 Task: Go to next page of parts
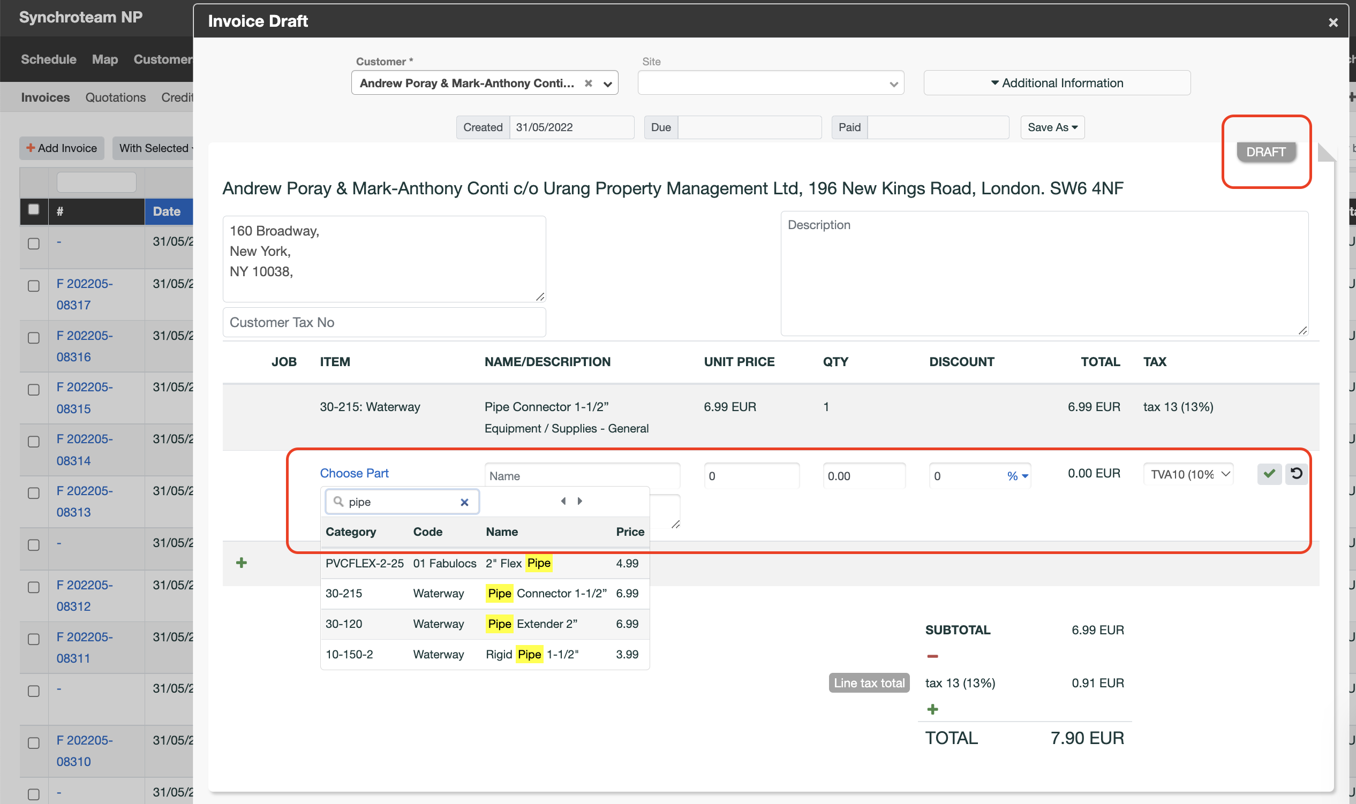click(x=579, y=501)
